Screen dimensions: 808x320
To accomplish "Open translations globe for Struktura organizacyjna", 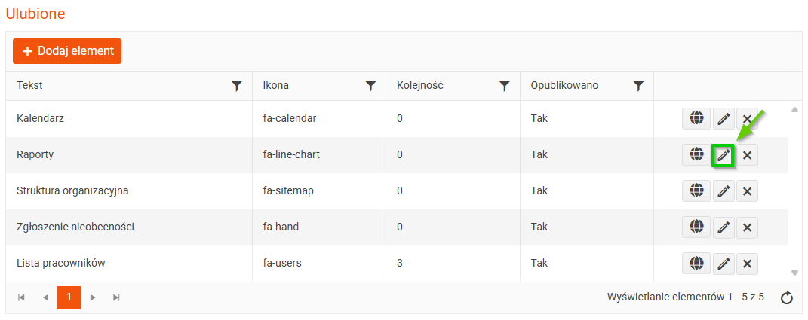I will pos(696,190).
